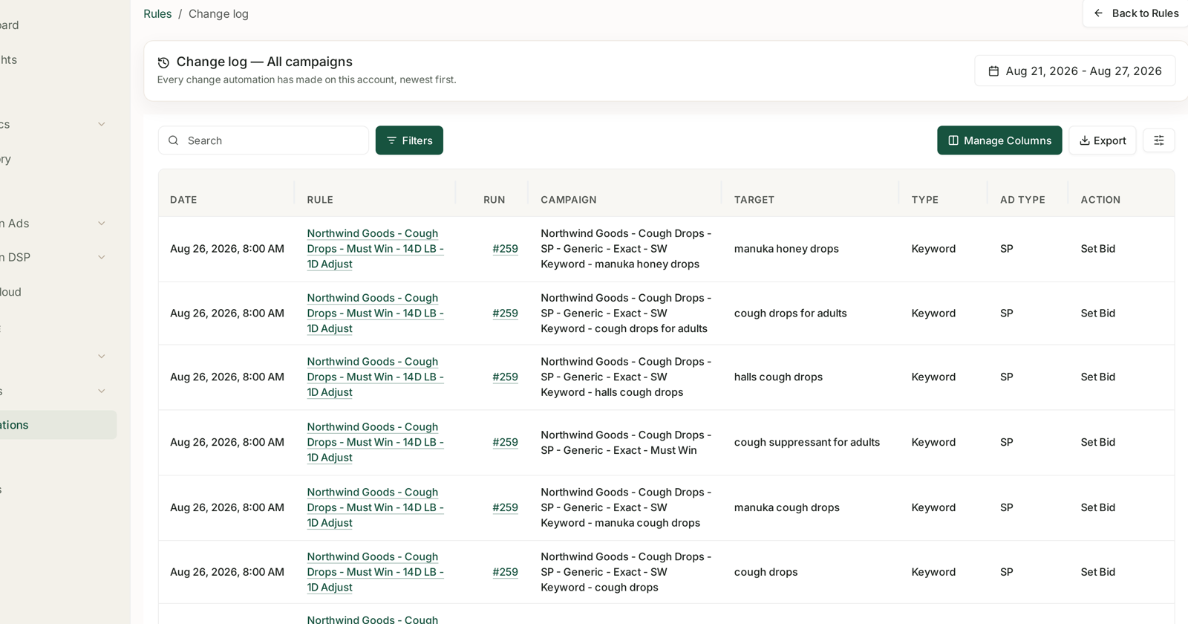Open the Rules breadcrumb link
This screenshot has height=624, width=1188.
pyautogui.click(x=157, y=13)
